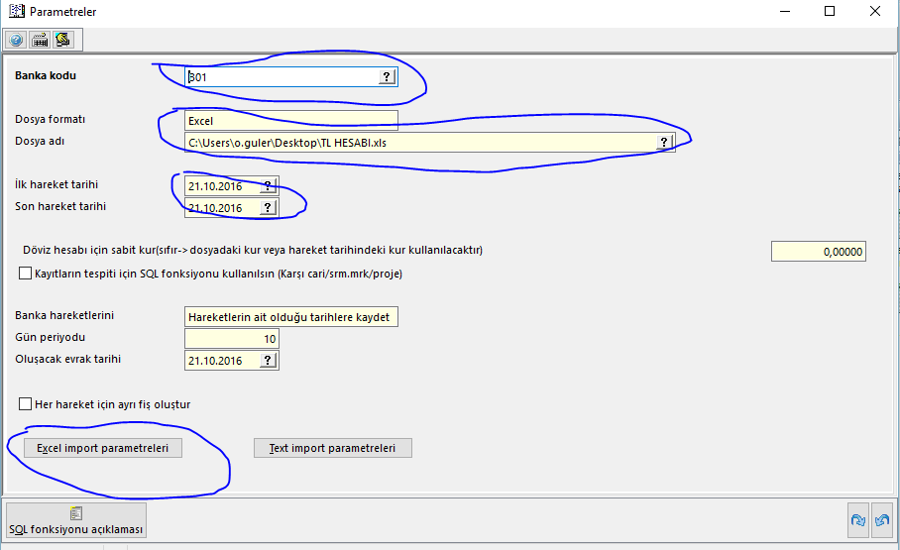Click the blue back arrow icon at bottom right
The height and width of the screenshot is (550, 900).
pyautogui.click(x=880, y=519)
